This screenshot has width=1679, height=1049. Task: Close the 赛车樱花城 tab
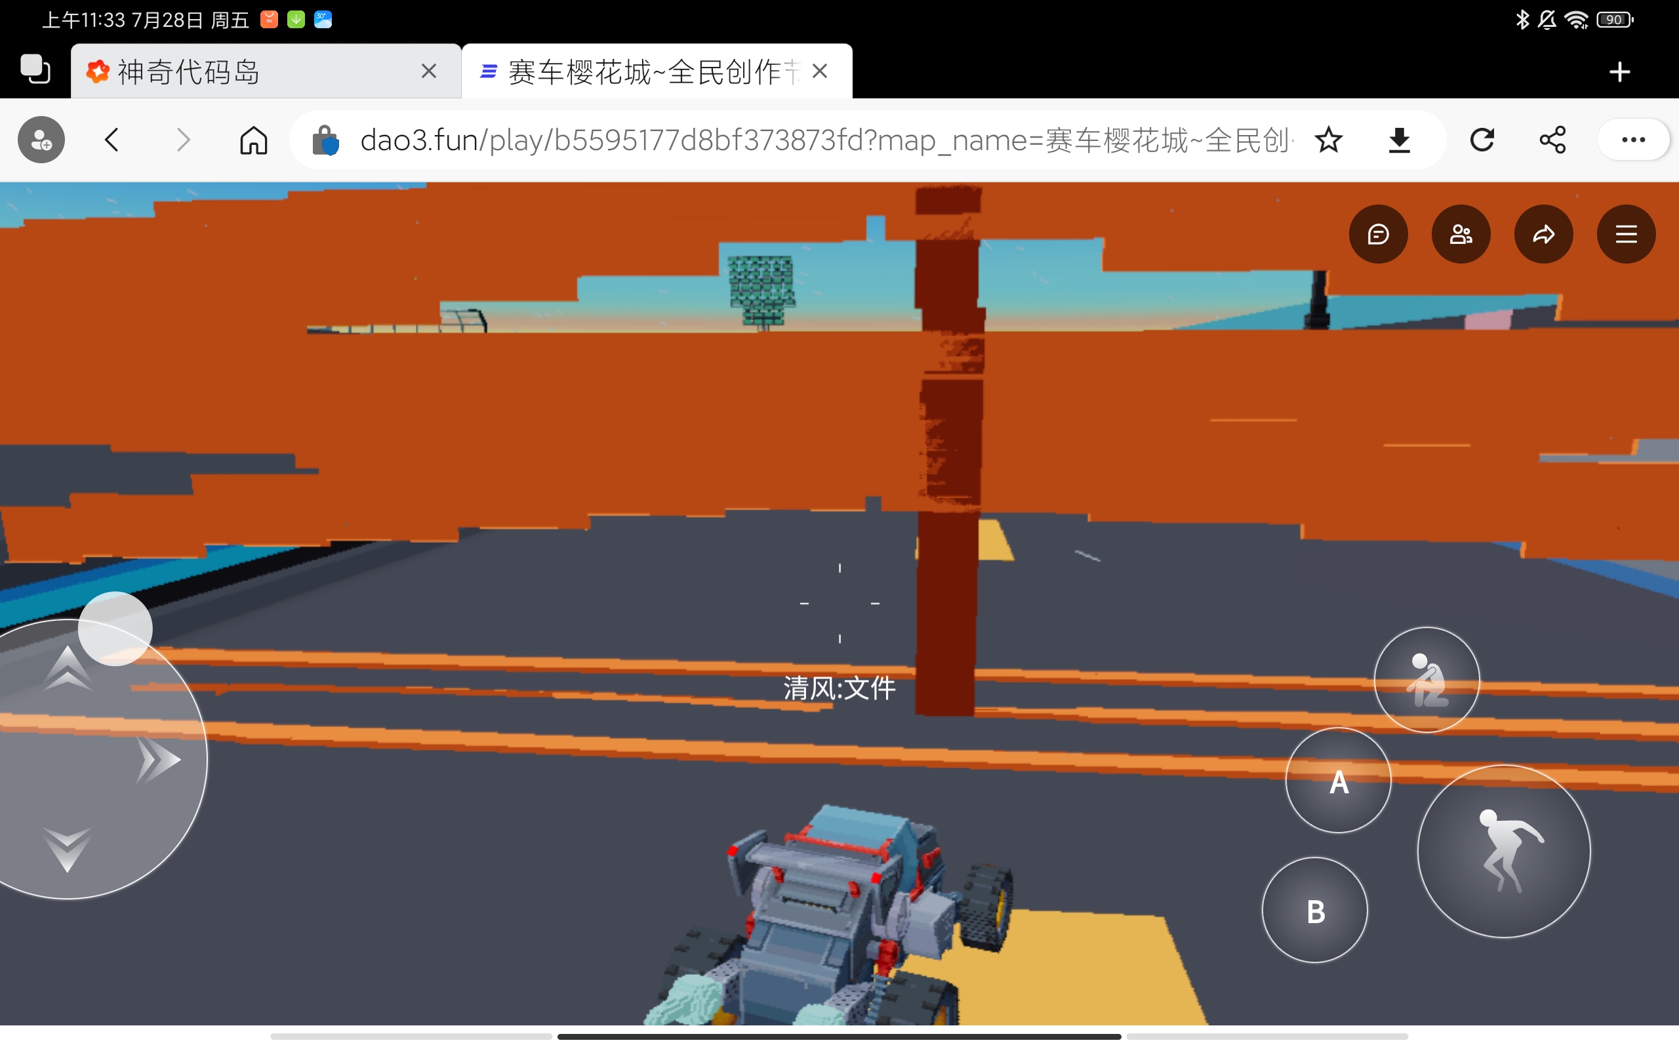point(820,71)
